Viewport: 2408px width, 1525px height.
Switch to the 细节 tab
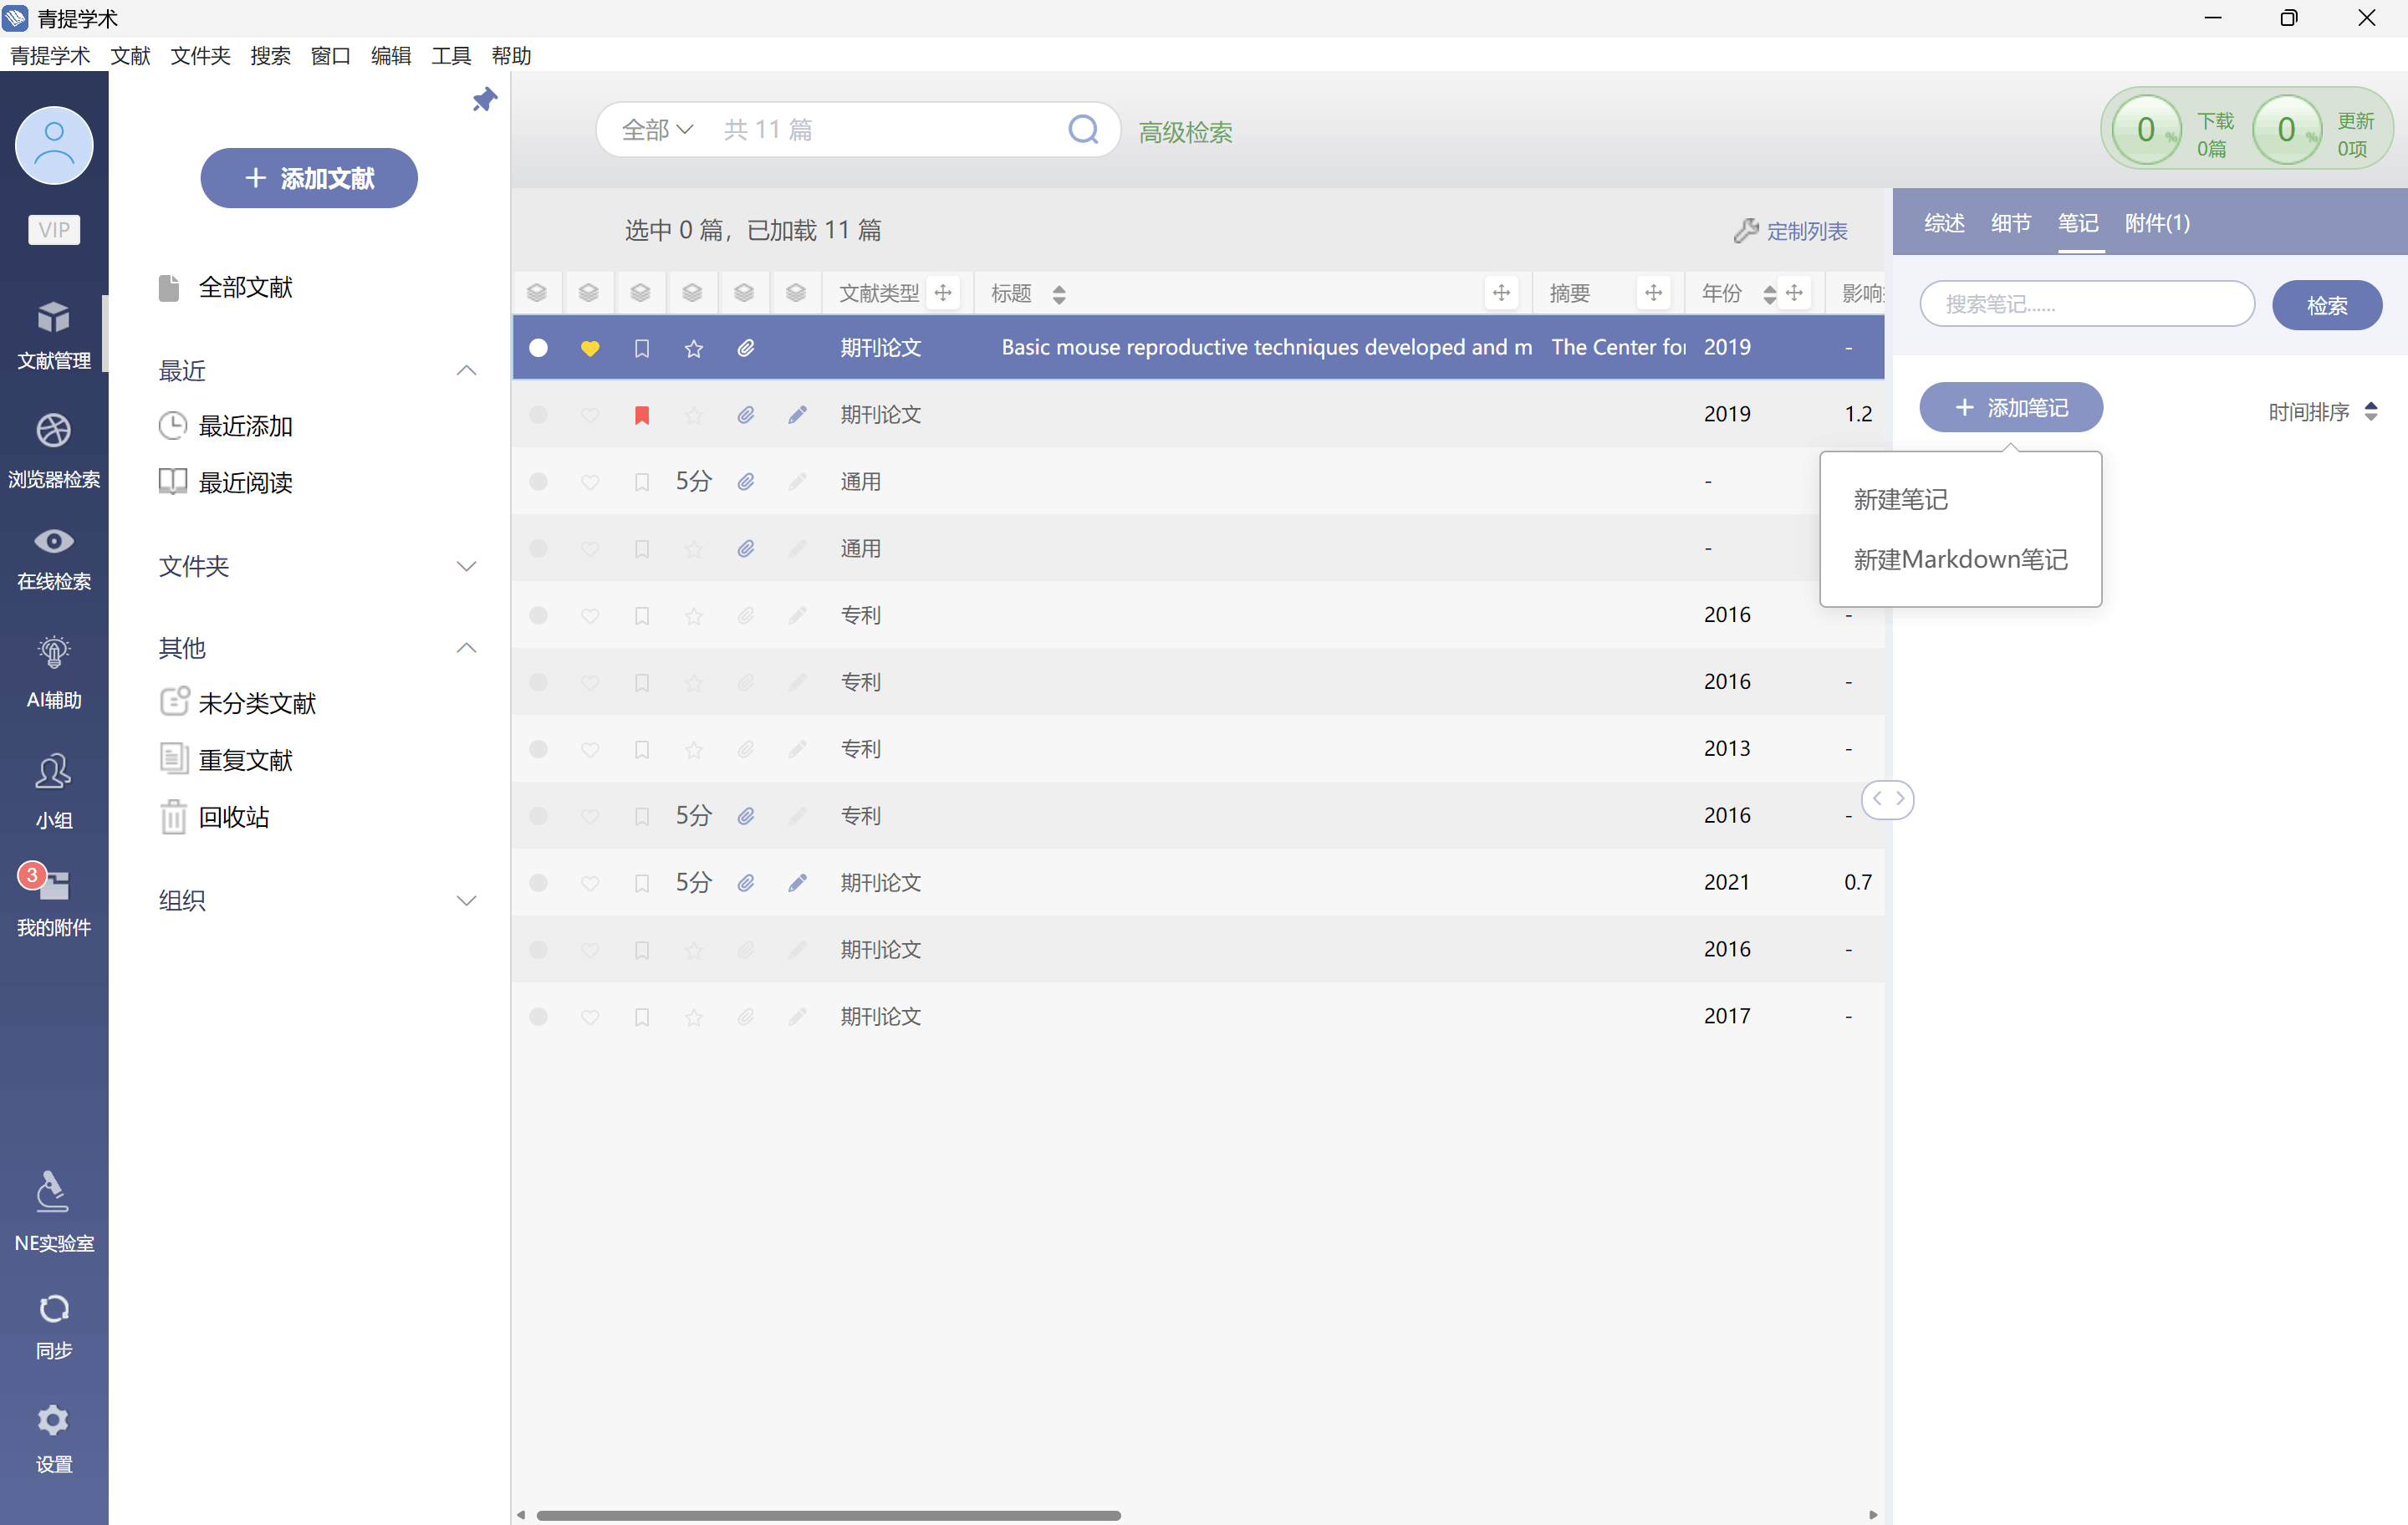pos(2010,223)
